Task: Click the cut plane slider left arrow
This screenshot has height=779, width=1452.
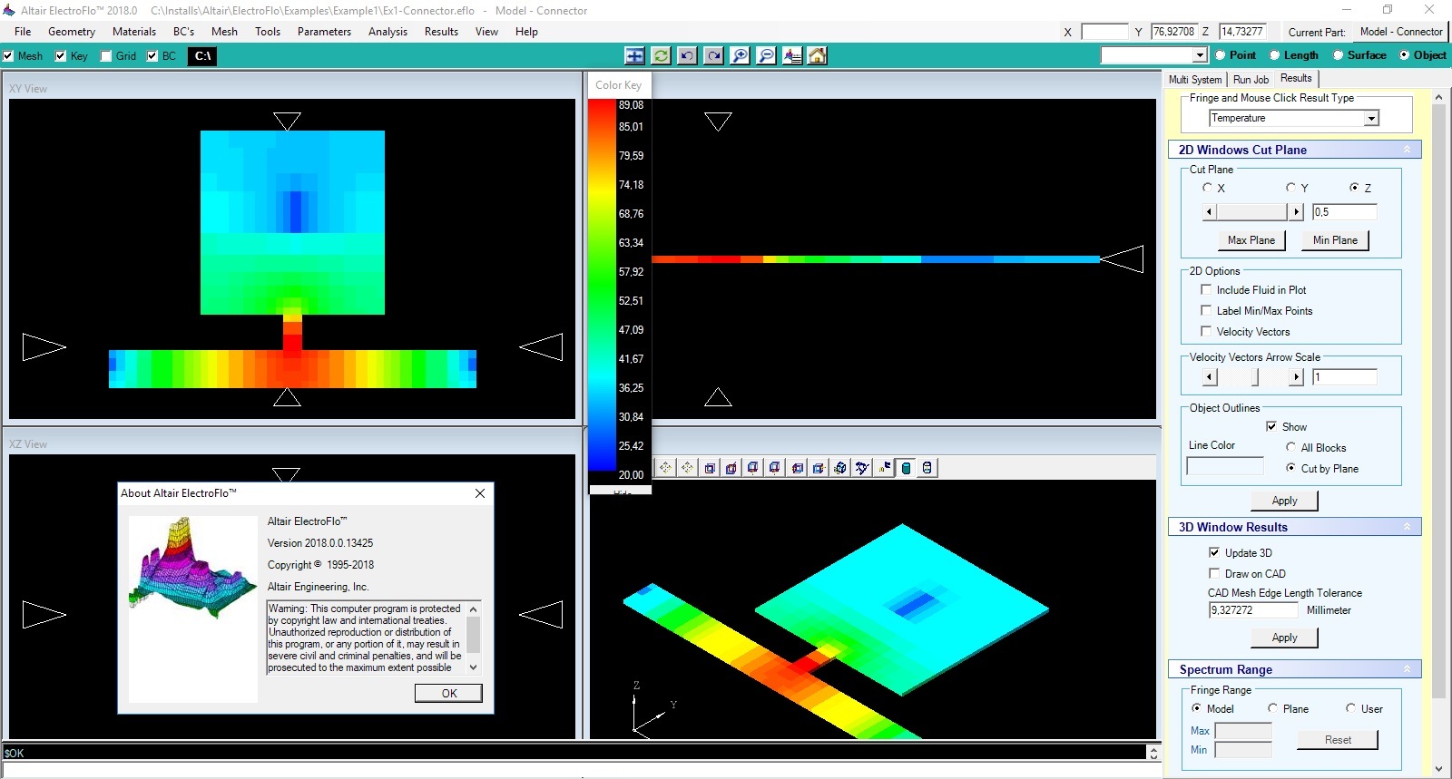Action: [1209, 212]
